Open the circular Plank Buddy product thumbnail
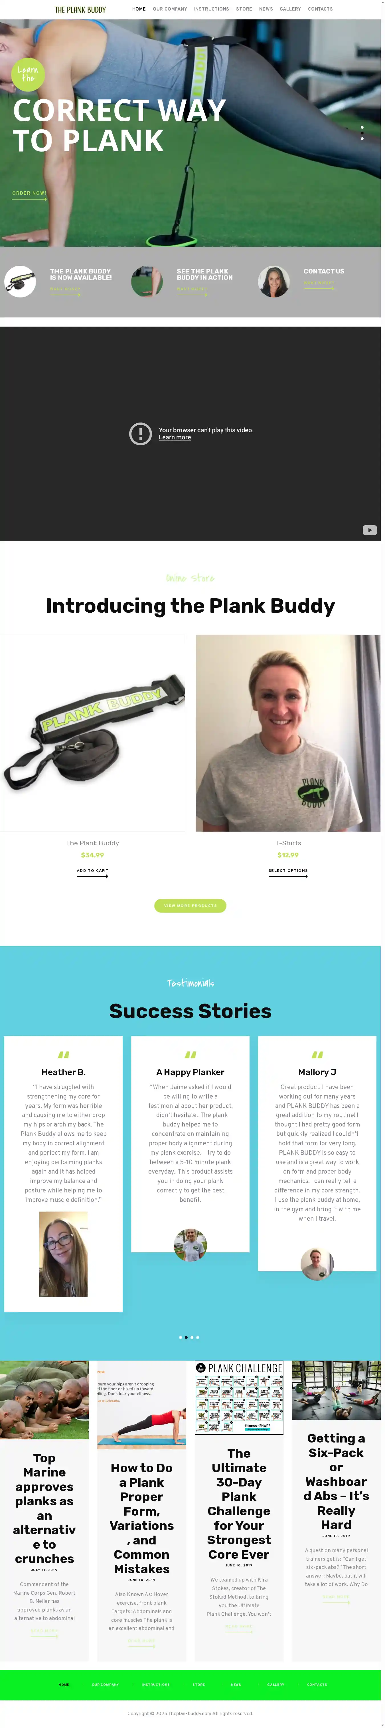 [x=20, y=282]
